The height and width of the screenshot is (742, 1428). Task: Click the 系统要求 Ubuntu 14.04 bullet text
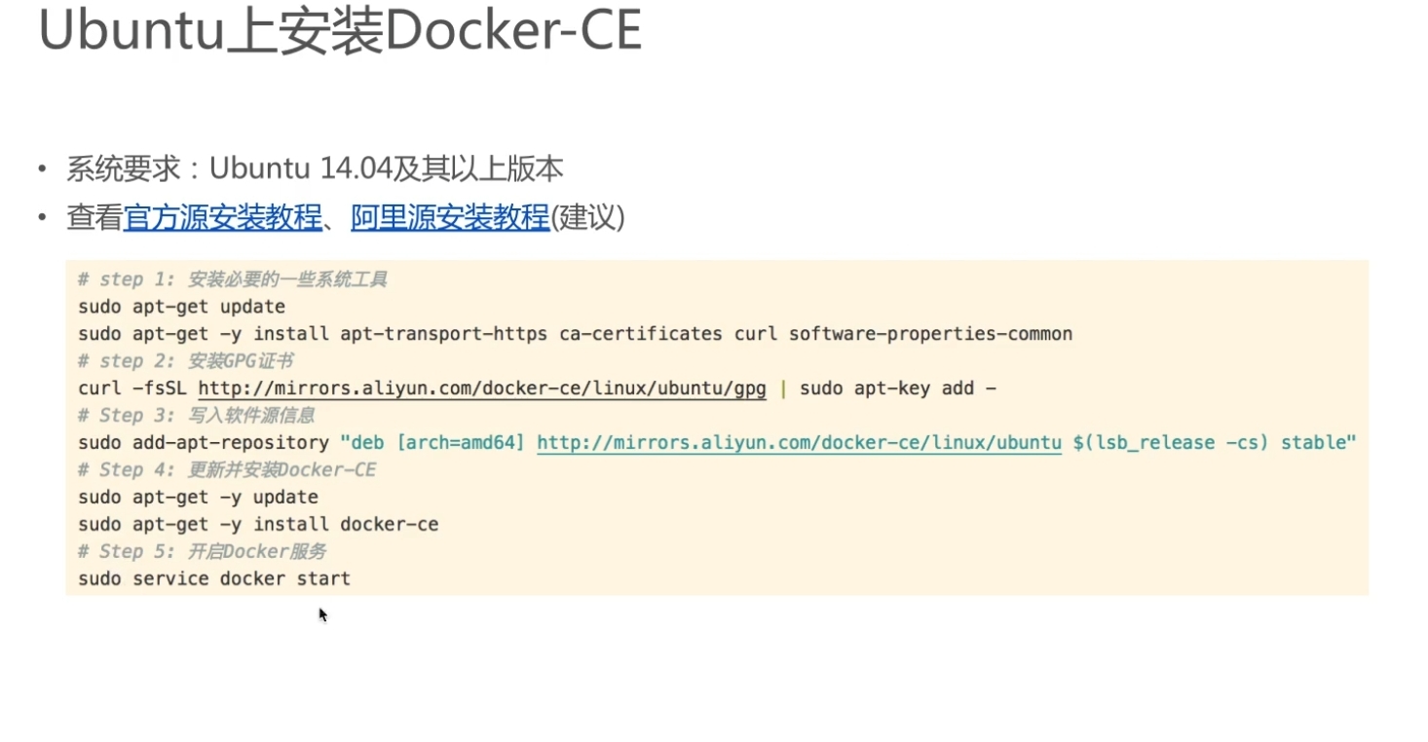pyautogui.click(x=315, y=169)
